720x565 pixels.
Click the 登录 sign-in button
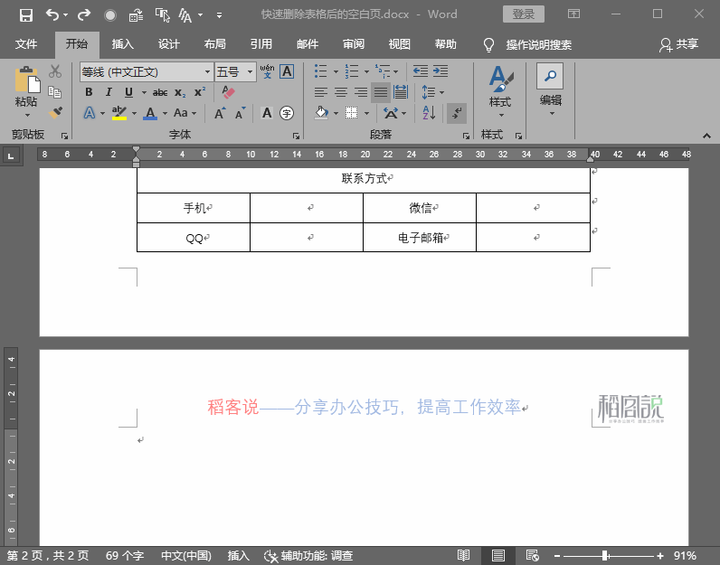524,14
